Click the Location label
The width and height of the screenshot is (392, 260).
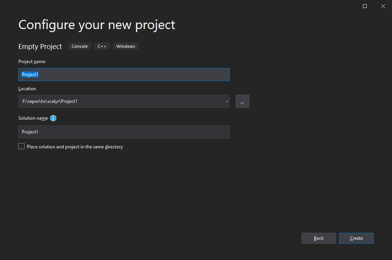pos(27,89)
